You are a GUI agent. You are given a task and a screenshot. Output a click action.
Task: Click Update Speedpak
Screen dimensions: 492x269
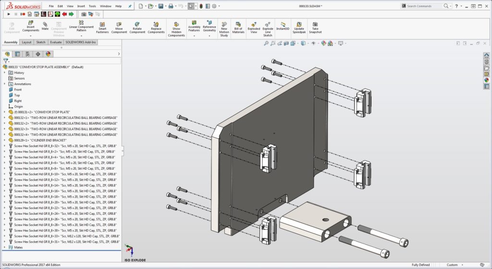click(299, 27)
